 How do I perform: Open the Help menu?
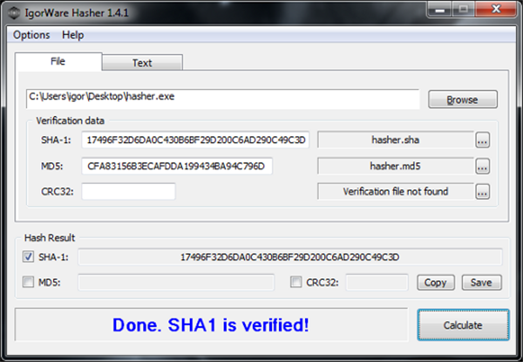click(x=73, y=35)
